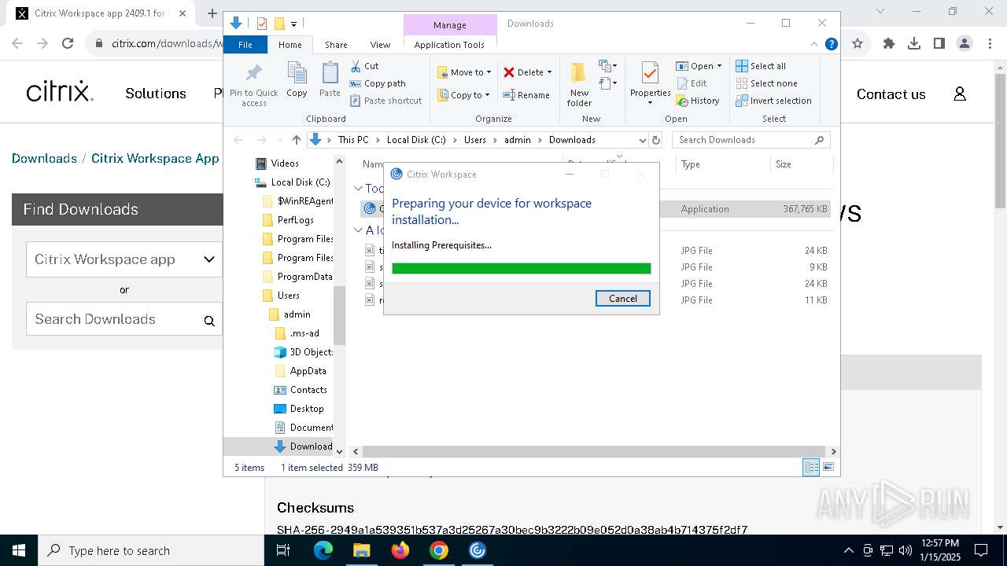Open Citrix Workspace app product dropdown
Image resolution: width=1007 pixels, height=566 pixels.
coord(124,259)
